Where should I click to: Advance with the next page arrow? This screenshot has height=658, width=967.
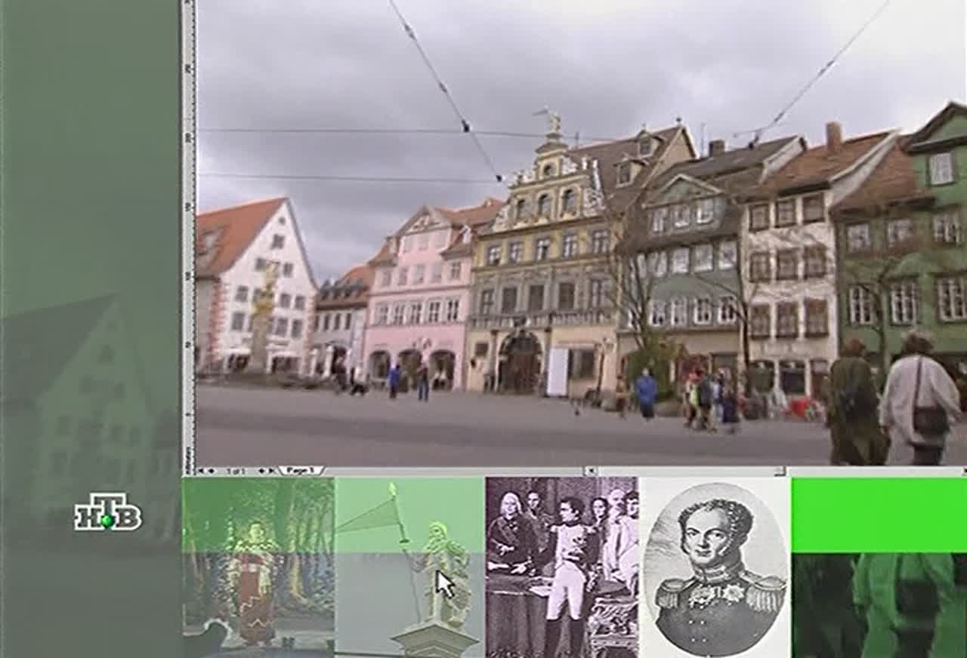[261, 471]
